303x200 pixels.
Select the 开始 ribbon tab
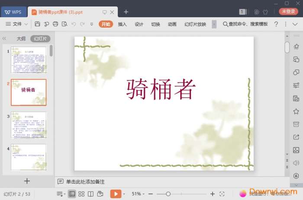(106, 24)
